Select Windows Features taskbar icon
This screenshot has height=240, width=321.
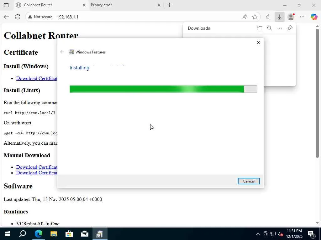[100, 234]
